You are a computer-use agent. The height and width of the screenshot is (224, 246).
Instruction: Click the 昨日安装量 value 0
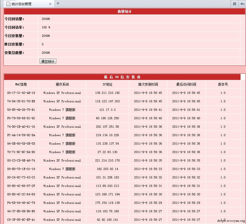coord(43,44)
